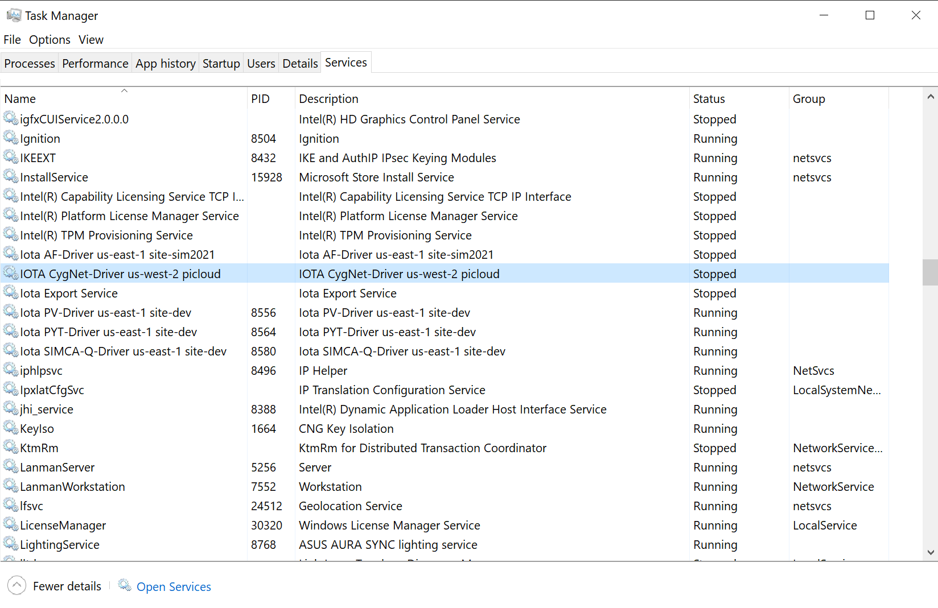Click the gear icon beside igfxCUIService2.0.0.0
Viewport: 938px width, 608px height.
point(11,118)
